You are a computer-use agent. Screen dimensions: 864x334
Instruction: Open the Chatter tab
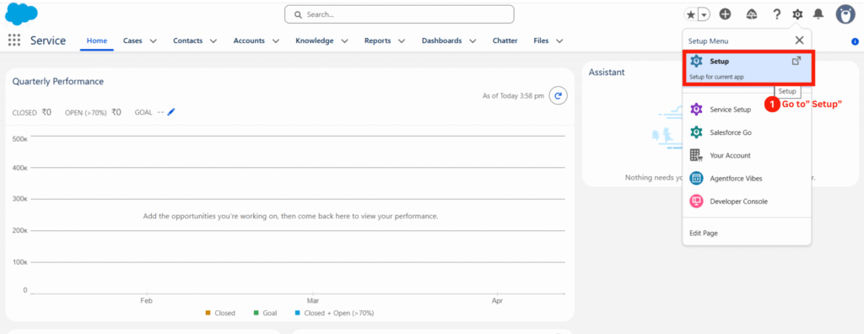coord(505,40)
